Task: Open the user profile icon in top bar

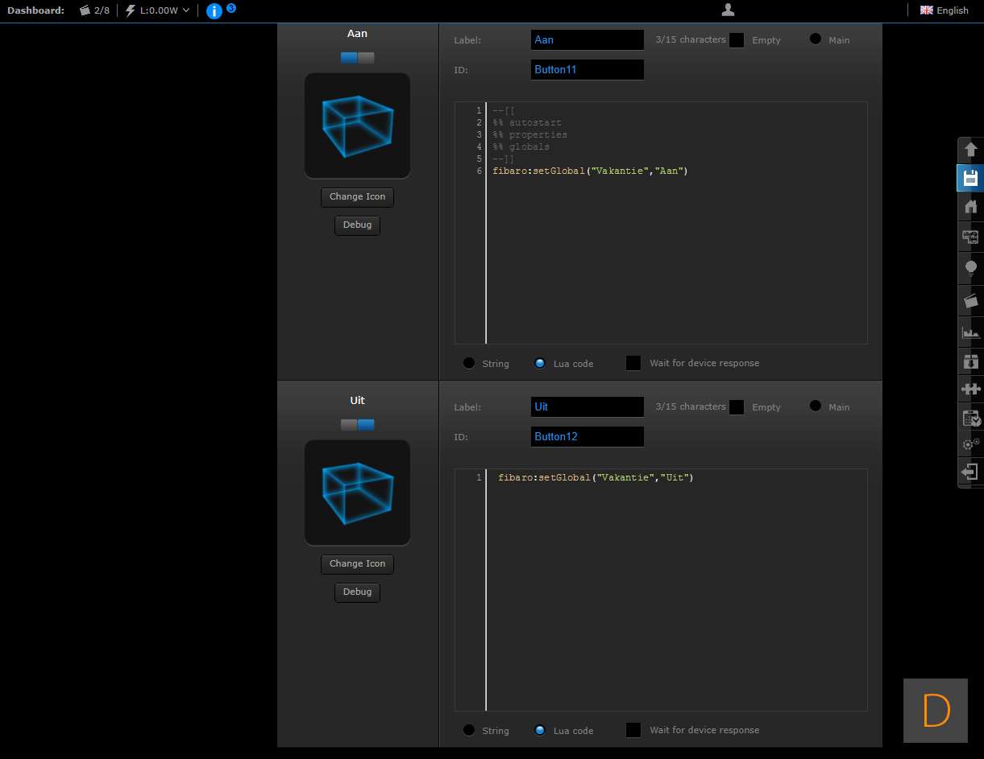Action: coord(728,10)
